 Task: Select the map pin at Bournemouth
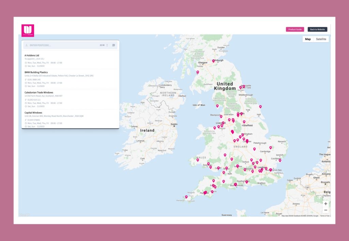tap(236, 185)
